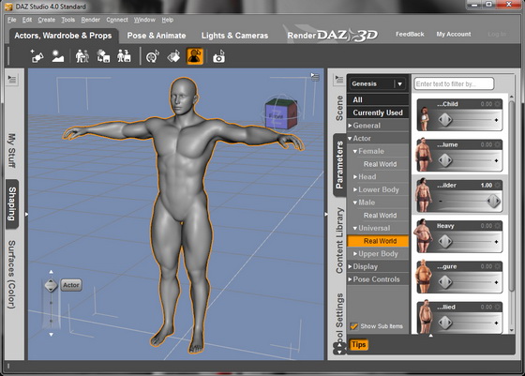Click the minus end of ...ilder slider
Viewport: 525px width, 376px height.
pos(441,202)
